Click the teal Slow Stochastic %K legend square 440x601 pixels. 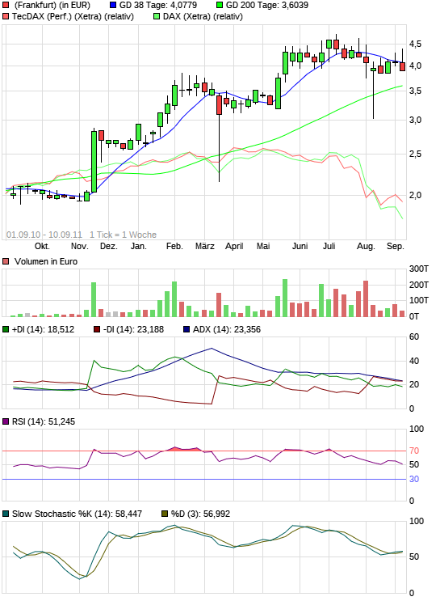pyautogui.click(x=6, y=514)
